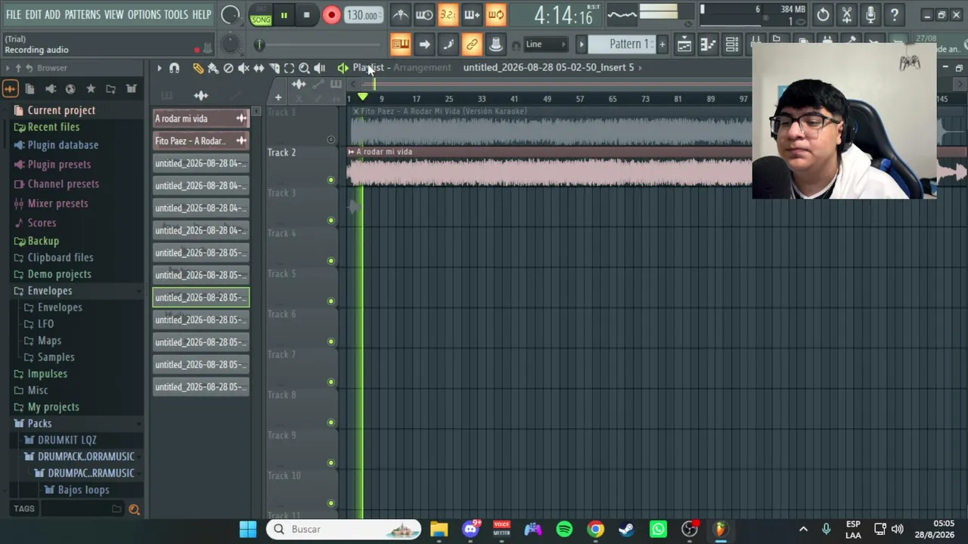Toggle step editing mode

point(448,45)
